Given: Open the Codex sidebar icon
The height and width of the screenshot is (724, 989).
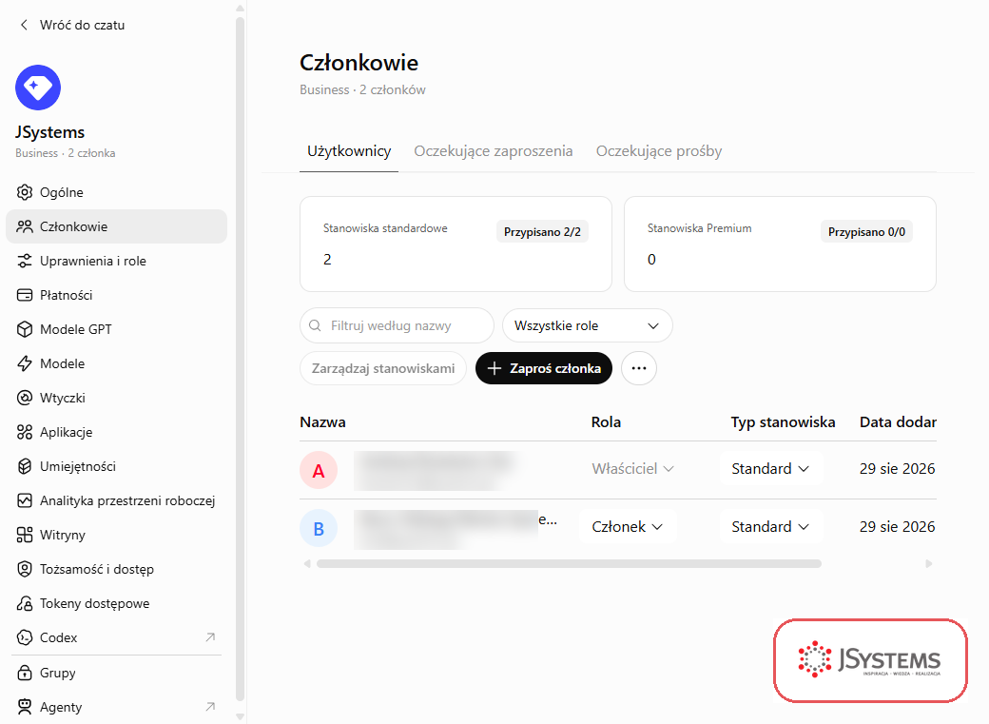Looking at the screenshot, I should click(25, 637).
